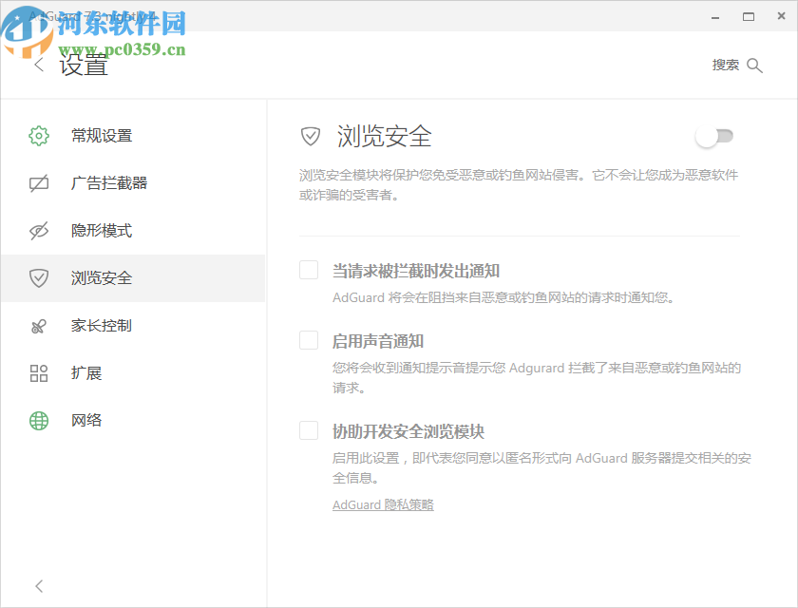Switch to the 网络 settings section
Viewport: 798px width, 608px height.
point(87,420)
